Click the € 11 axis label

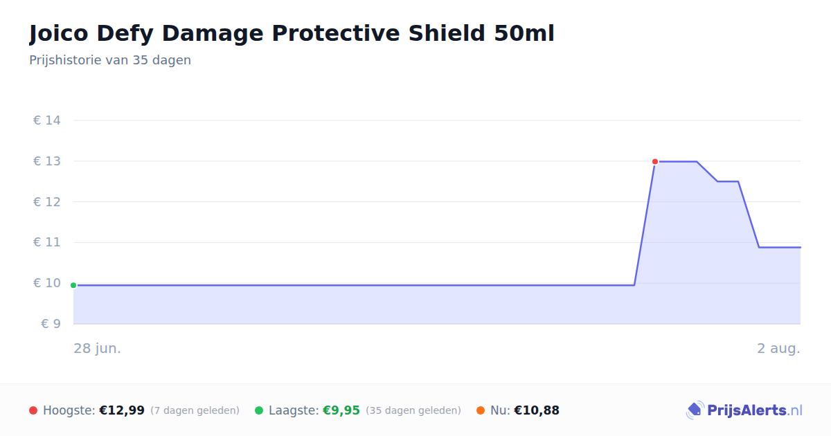(x=47, y=242)
